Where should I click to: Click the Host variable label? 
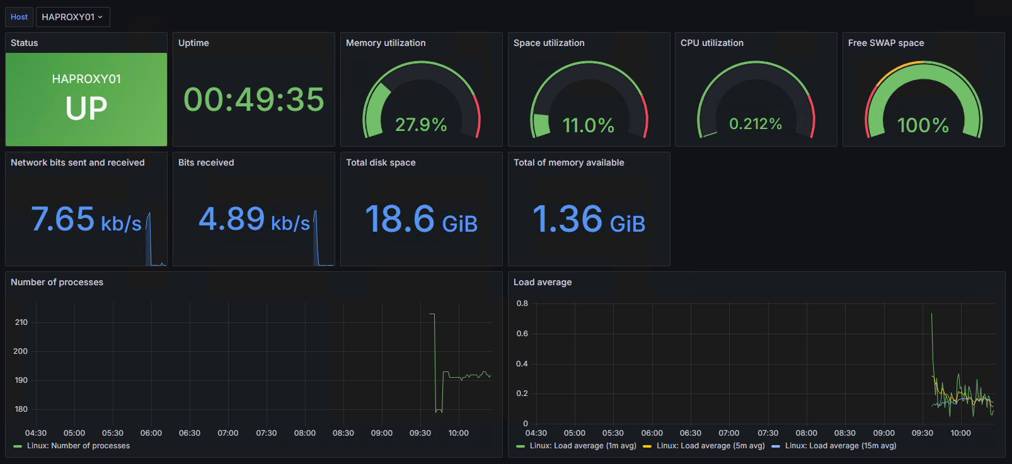20,17
